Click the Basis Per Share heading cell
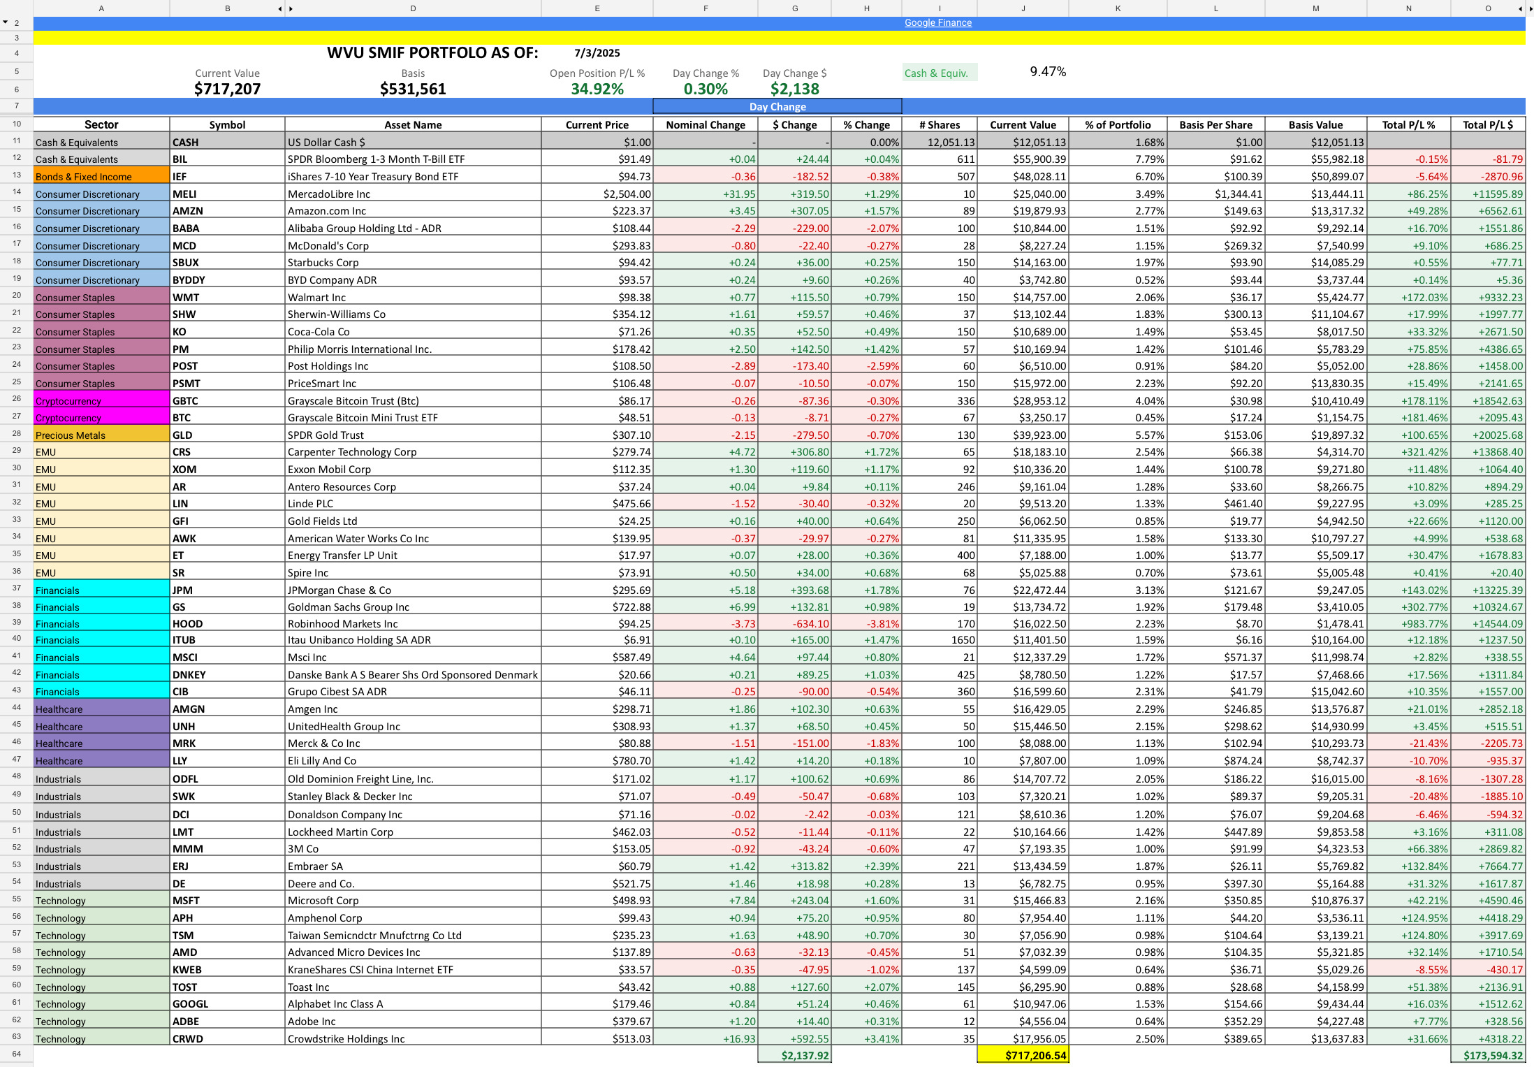This screenshot has height=1067, width=1534. click(x=1215, y=124)
